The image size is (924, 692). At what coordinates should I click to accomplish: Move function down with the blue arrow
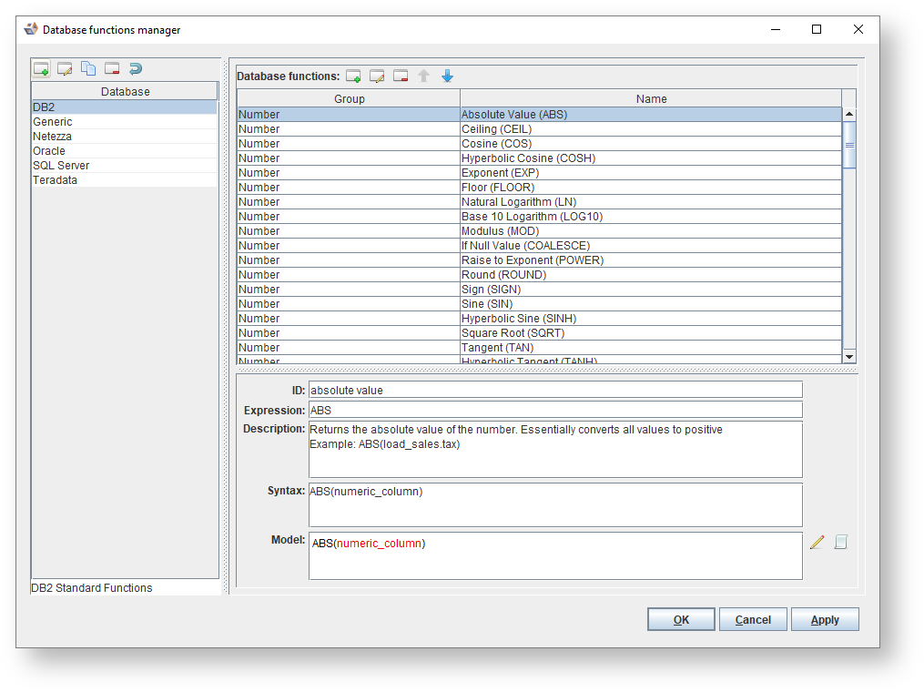pos(447,76)
